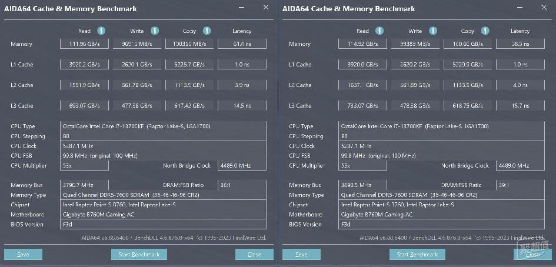The height and width of the screenshot is (267, 556).
Task: Select L1 Cache Read 3920.0 GB/s cell
Action: point(362,65)
